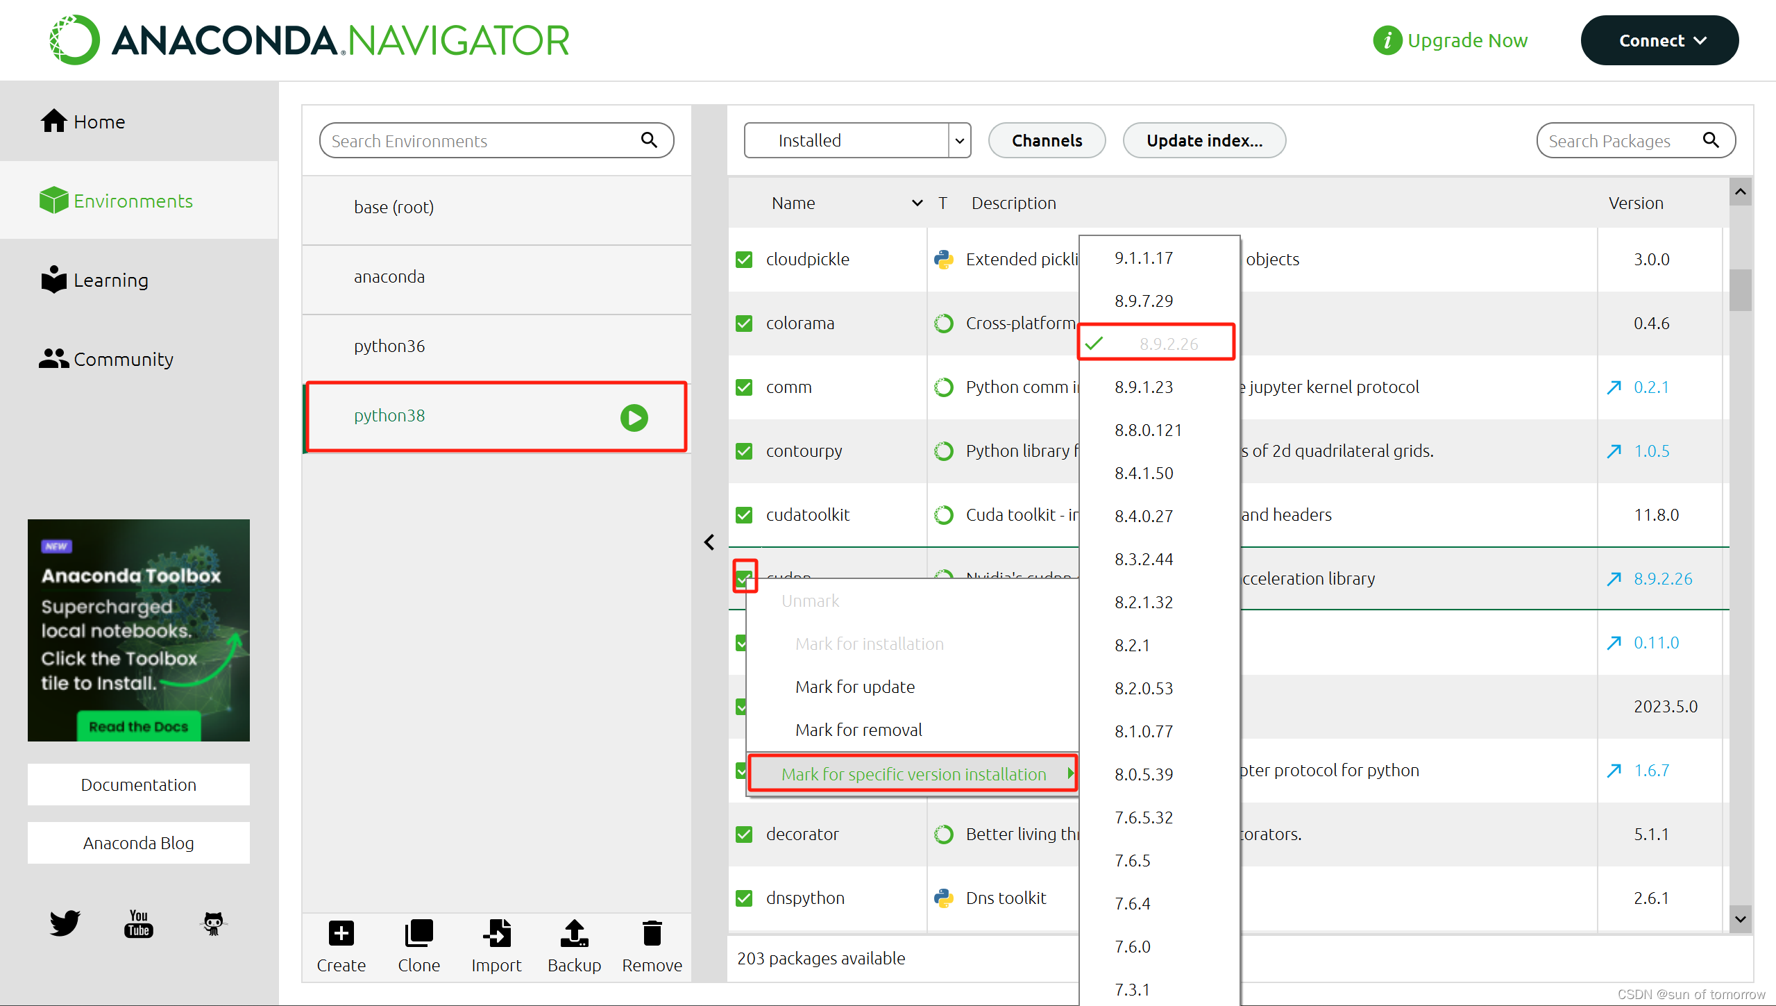Open the YouTube icon link
Screen dimensions: 1776x1006
(x=138, y=923)
